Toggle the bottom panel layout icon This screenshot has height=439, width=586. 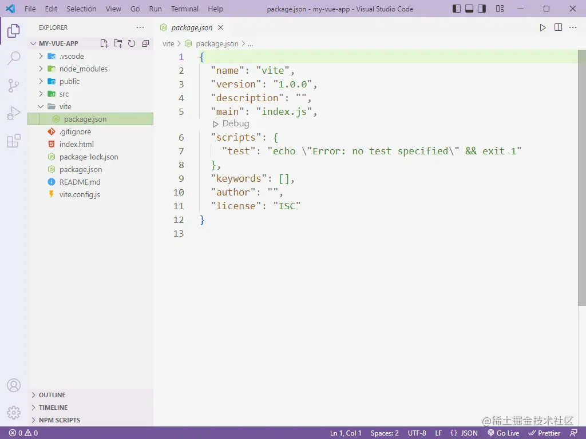(469, 9)
